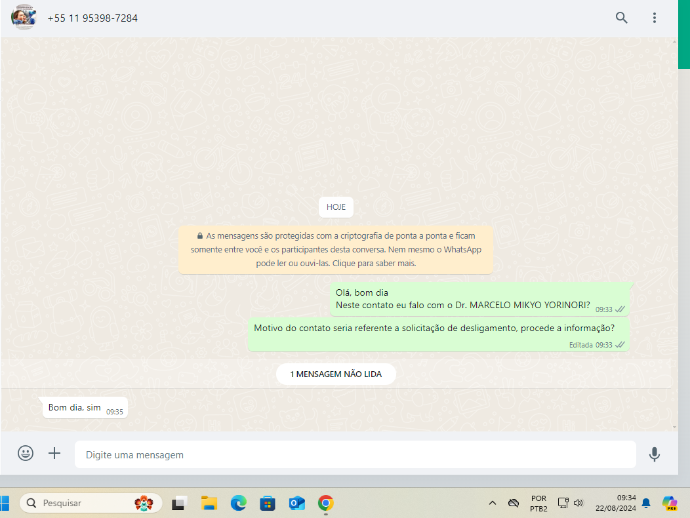Click the '1 MENSAGEM NÃO LIDA' banner
690x518 pixels.
[336, 374]
